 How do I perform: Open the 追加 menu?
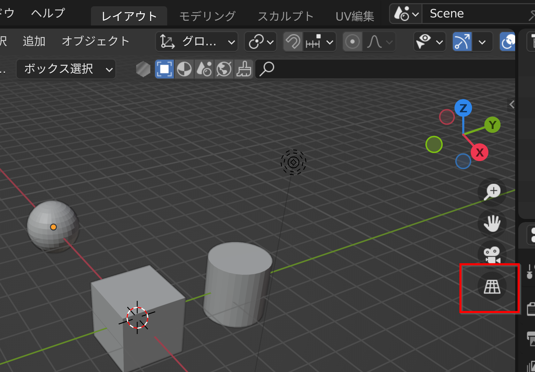tap(34, 41)
